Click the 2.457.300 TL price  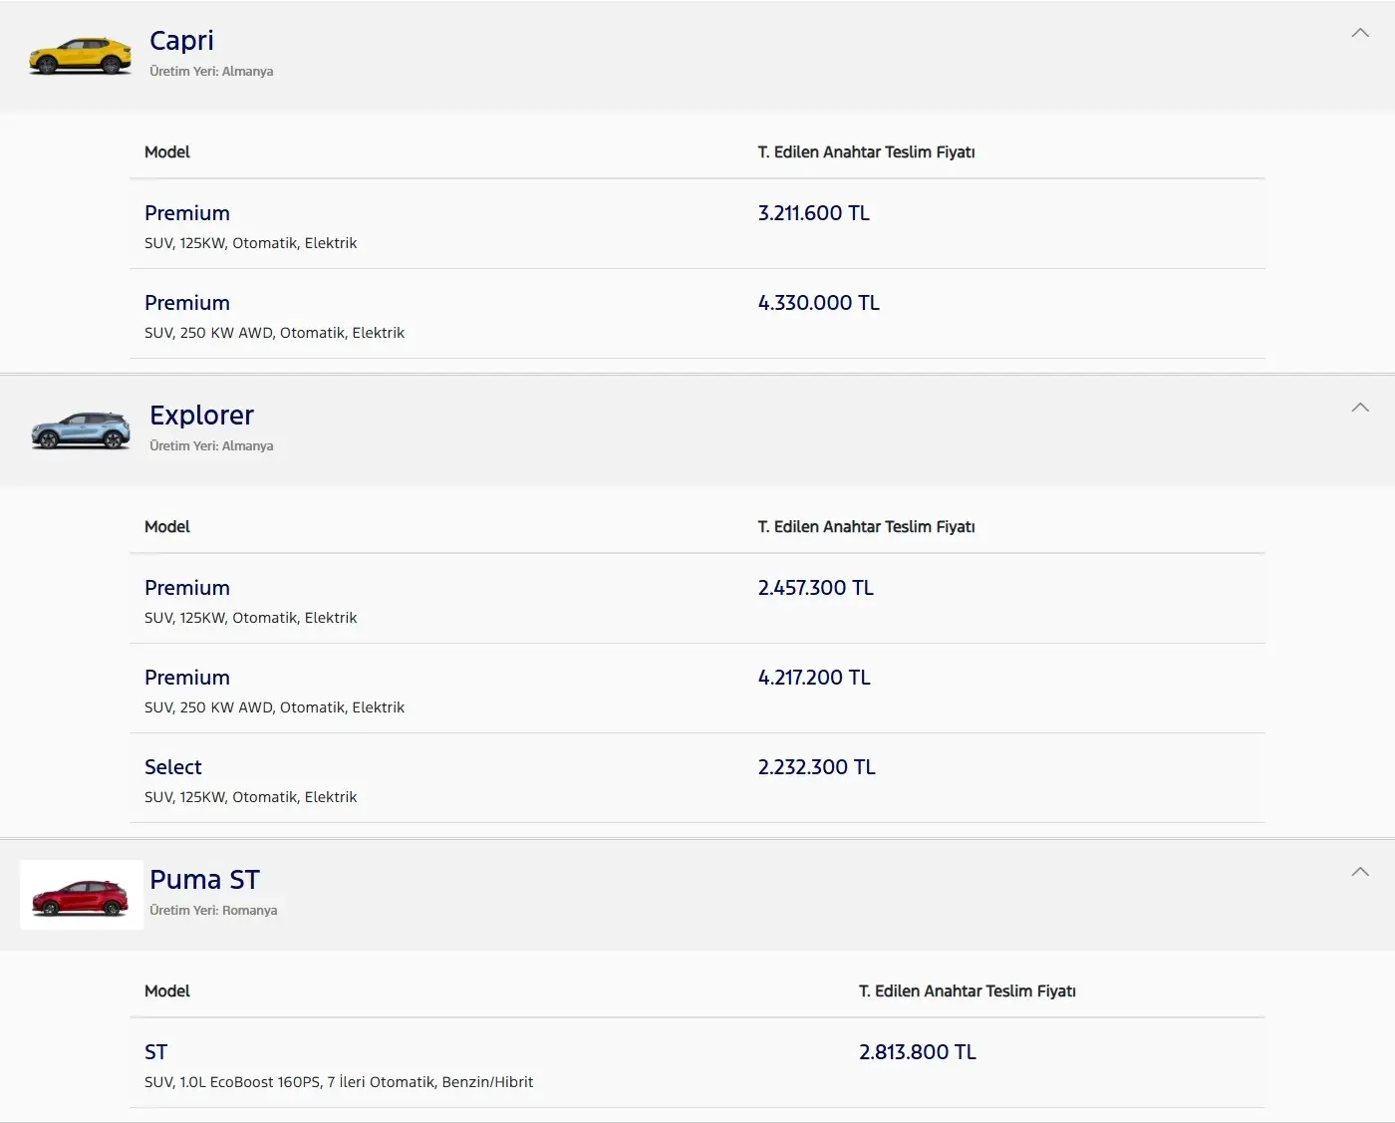click(816, 588)
